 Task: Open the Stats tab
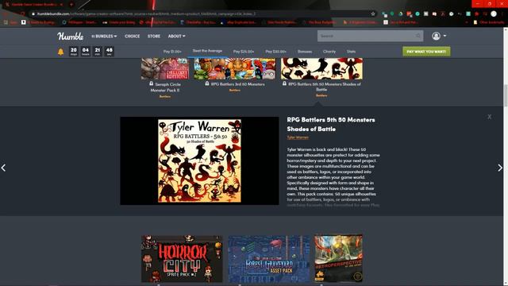coord(351,52)
